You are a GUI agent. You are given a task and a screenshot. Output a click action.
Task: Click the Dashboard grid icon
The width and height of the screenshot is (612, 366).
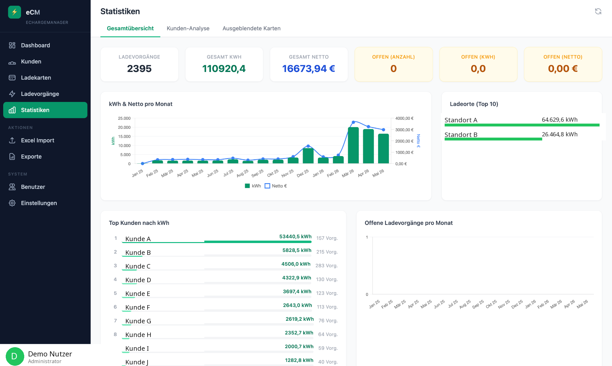[12, 45]
